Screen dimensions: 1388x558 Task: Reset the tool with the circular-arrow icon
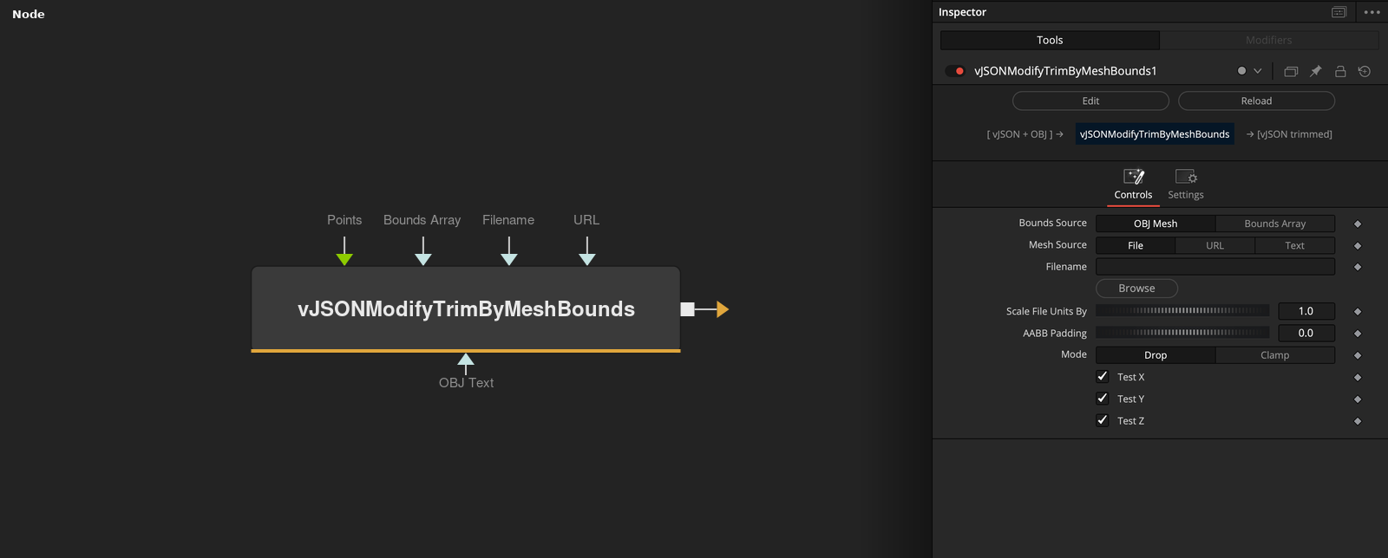click(1365, 71)
